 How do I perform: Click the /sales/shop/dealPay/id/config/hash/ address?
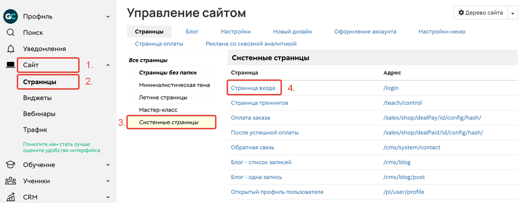coord(433,118)
